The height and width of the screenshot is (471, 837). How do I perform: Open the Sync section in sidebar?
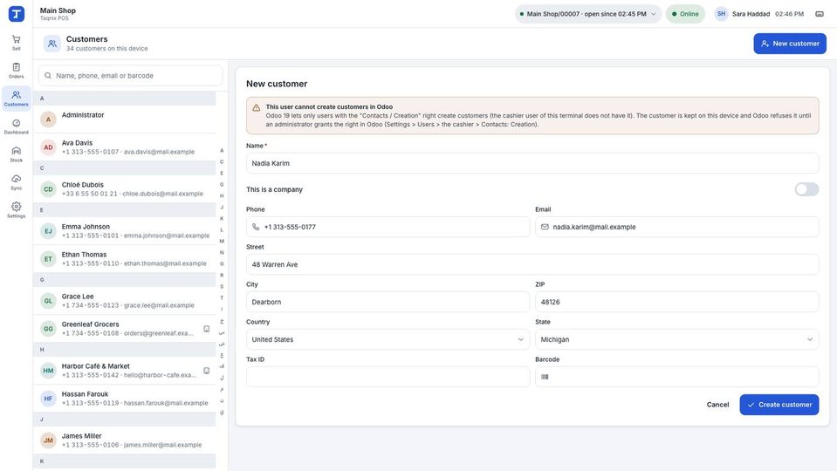[x=16, y=182]
